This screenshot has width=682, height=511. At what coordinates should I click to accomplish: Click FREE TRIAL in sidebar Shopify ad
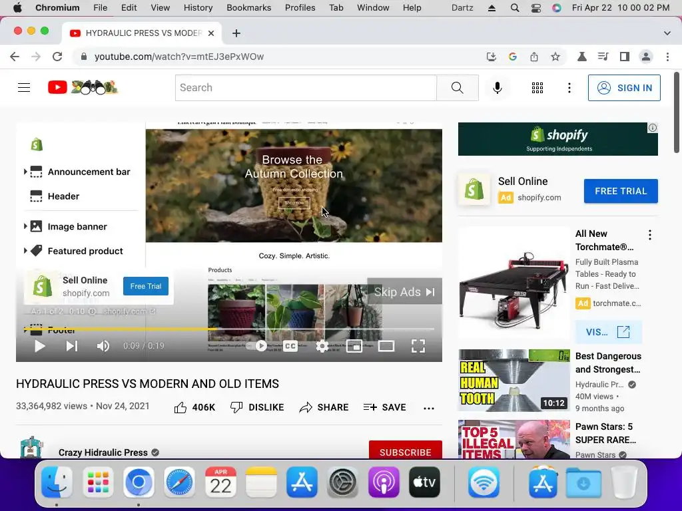pyautogui.click(x=621, y=191)
